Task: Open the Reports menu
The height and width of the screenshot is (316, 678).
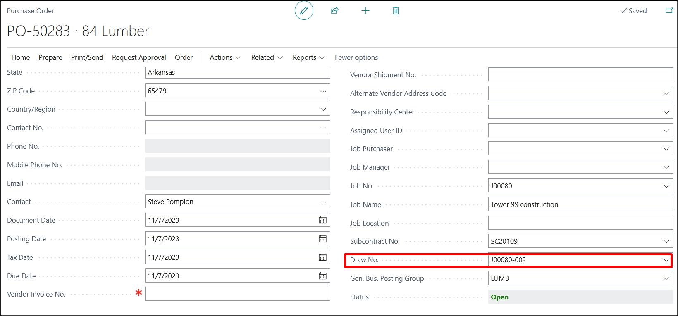Action: 308,57
